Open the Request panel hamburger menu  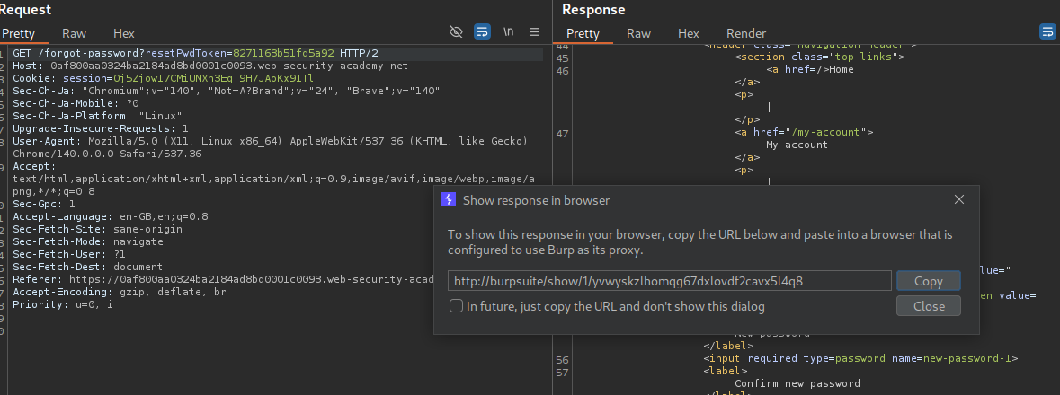click(534, 32)
